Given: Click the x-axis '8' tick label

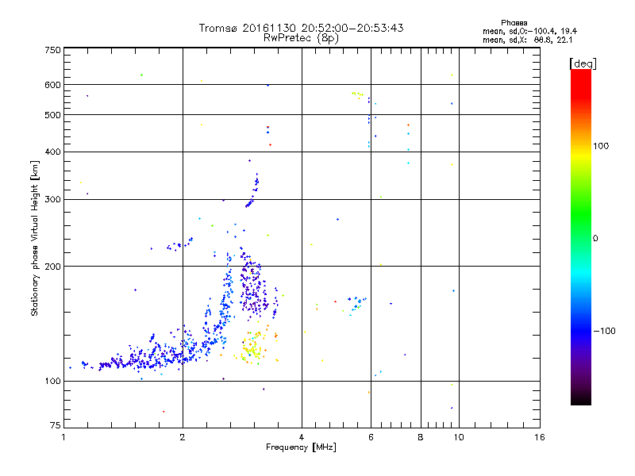Looking at the screenshot, I should pyautogui.click(x=421, y=437).
